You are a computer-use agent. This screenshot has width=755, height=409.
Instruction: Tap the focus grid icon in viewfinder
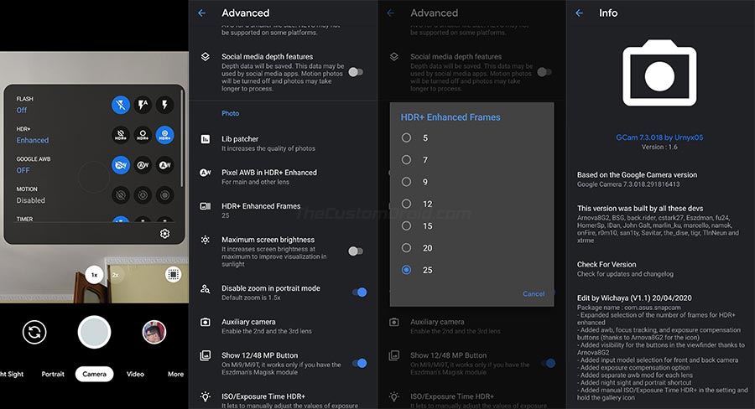pos(174,274)
